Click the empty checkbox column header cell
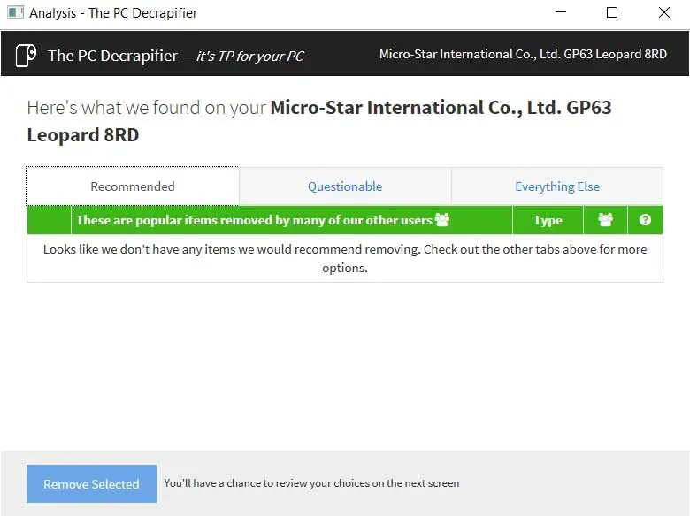This screenshot has width=690, height=516. tap(49, 220)
